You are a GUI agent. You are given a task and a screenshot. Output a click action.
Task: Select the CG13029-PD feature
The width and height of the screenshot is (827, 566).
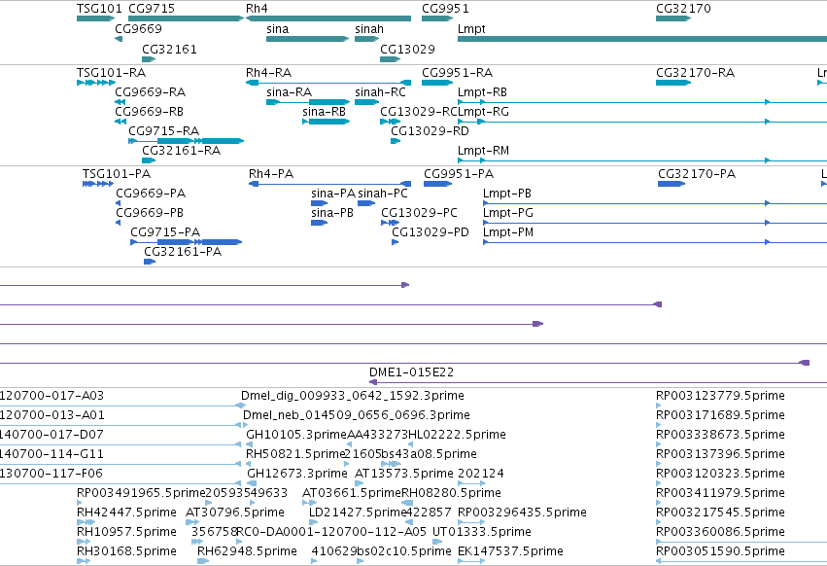coord(396,243)
